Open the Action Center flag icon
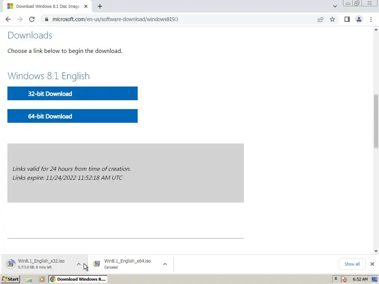 coord(344,280)
